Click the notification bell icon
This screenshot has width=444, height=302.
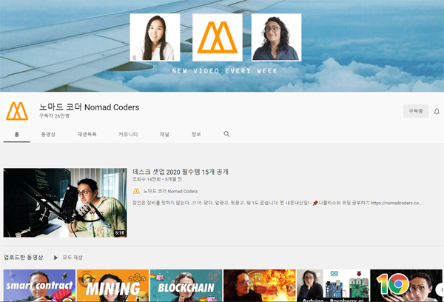coord(437,111)
